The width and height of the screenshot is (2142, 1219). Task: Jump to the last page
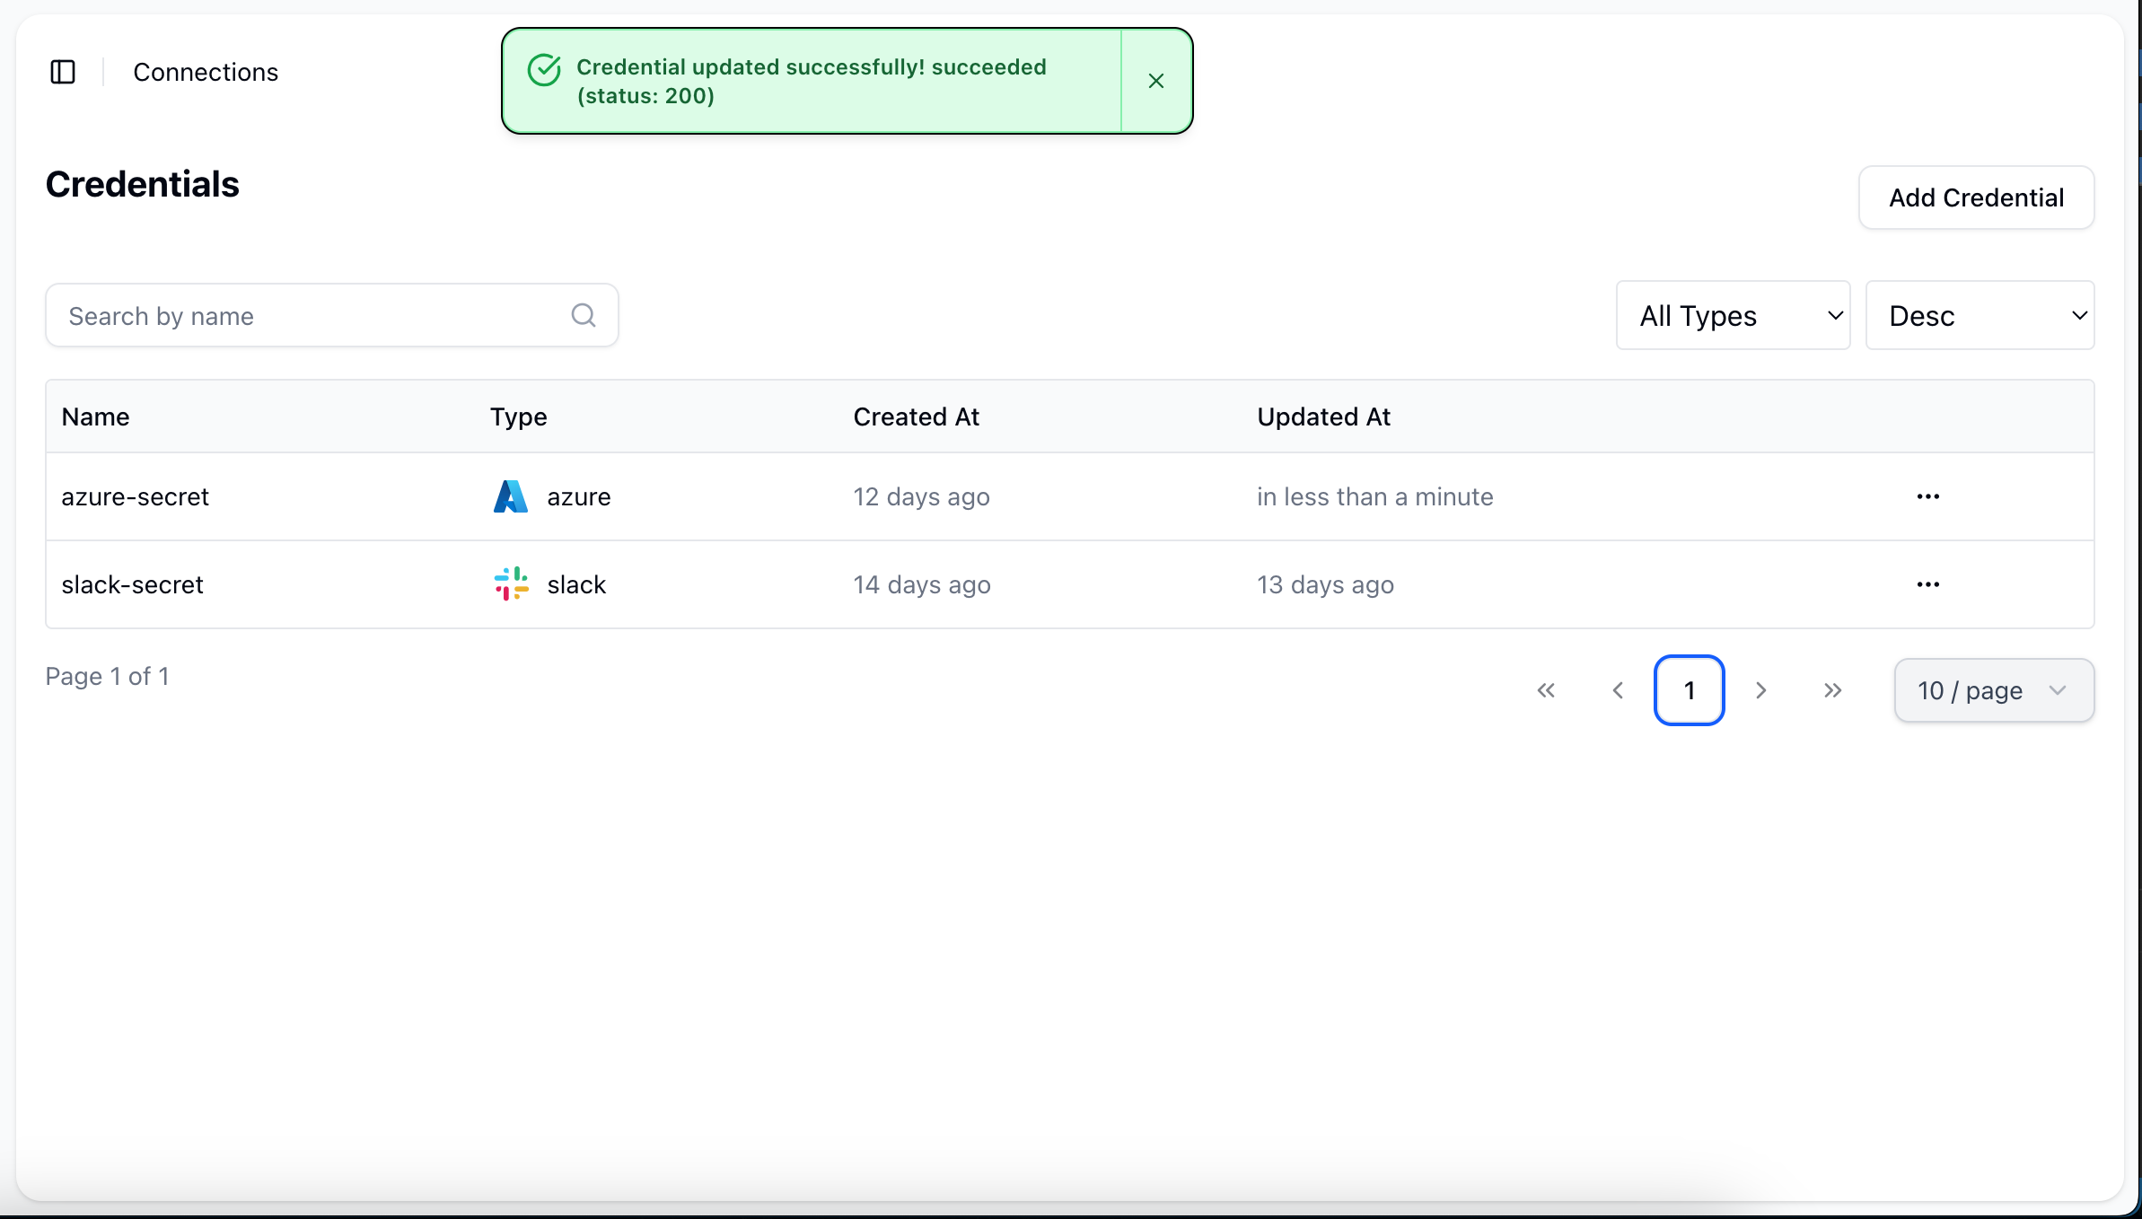click(1832, 690)
